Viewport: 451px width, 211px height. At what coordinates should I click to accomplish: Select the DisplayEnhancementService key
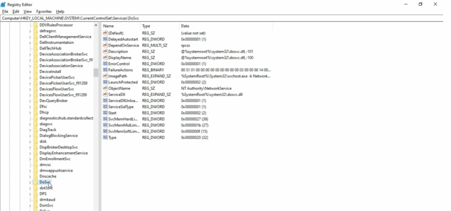(63, 153)
